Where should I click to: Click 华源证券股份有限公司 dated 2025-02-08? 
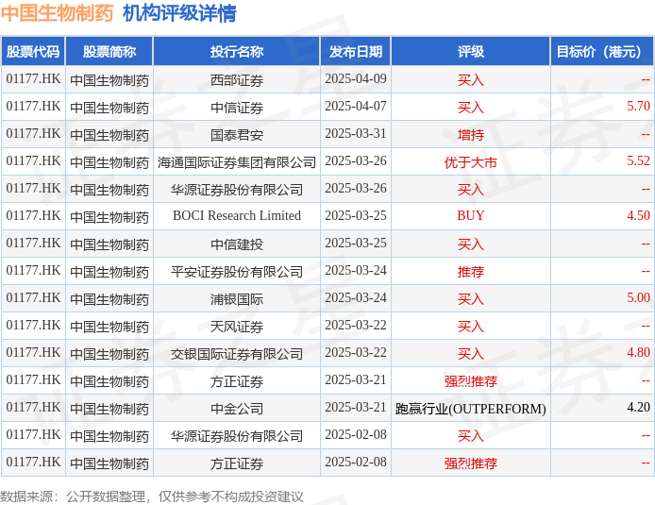click(237, 436)
